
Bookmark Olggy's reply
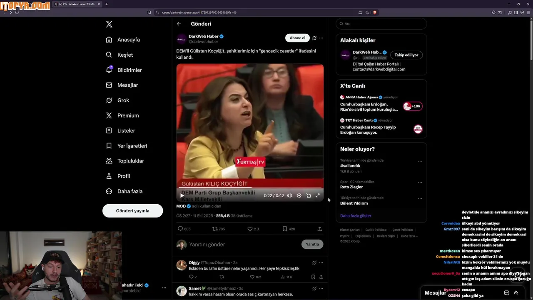(313, 277)
